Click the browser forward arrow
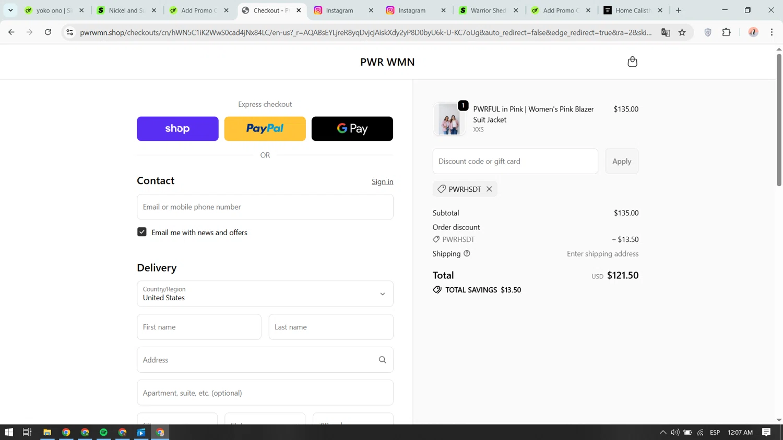Image resolution: width=783 pixels, height=440 pixels. [30, 32]
